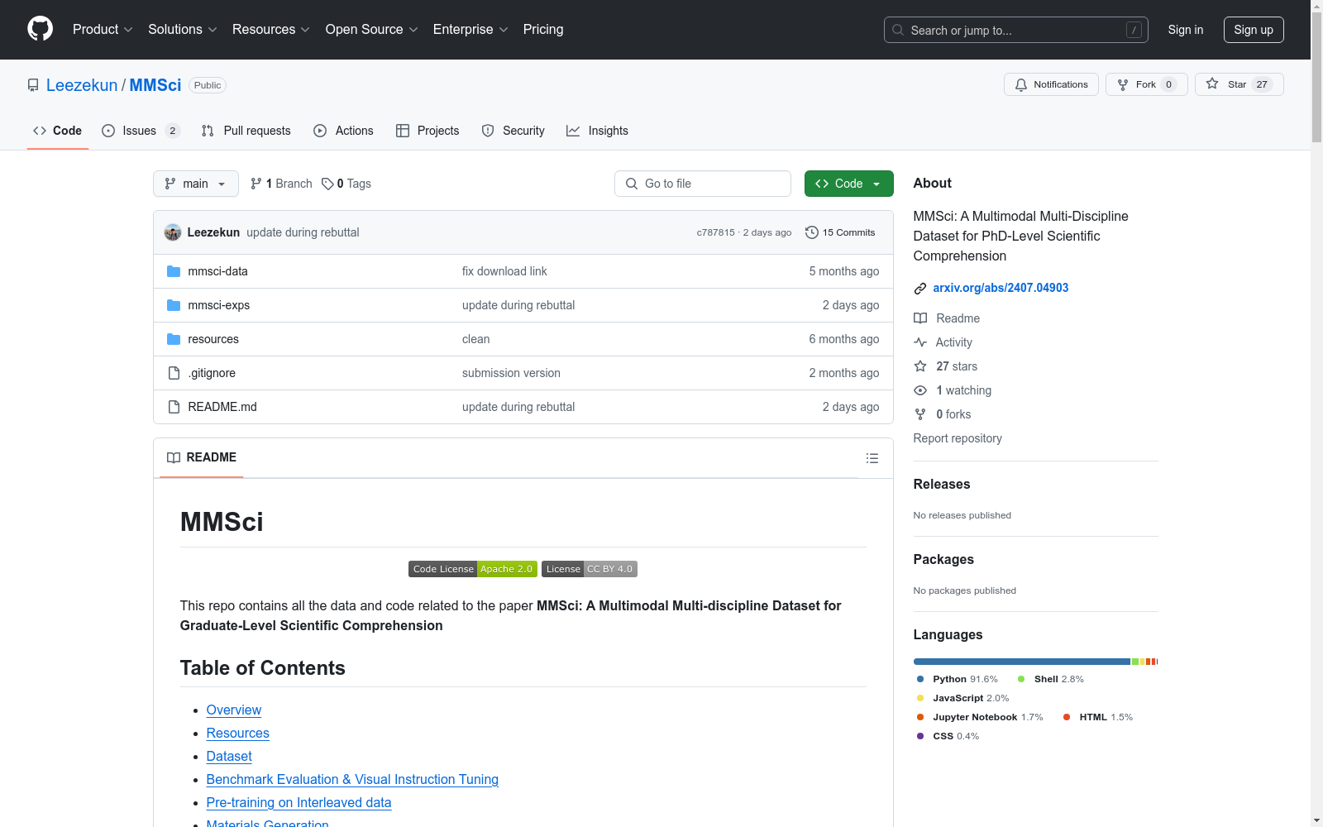
Task: Click the Shell green language dot
Action: [1021, 679]
